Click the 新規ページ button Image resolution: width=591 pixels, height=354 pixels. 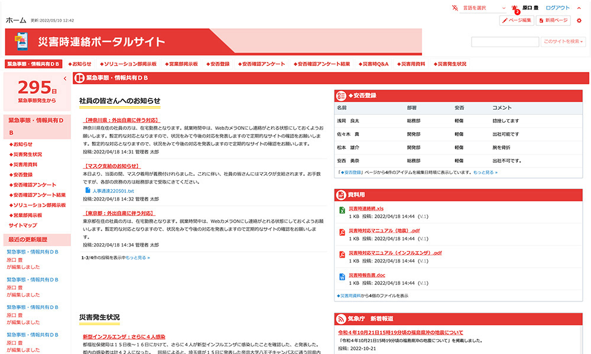pos(553,21)
